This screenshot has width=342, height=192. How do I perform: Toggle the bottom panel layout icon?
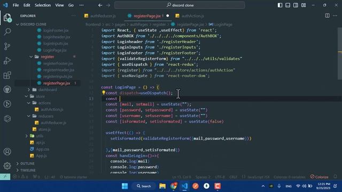point(287,5)
